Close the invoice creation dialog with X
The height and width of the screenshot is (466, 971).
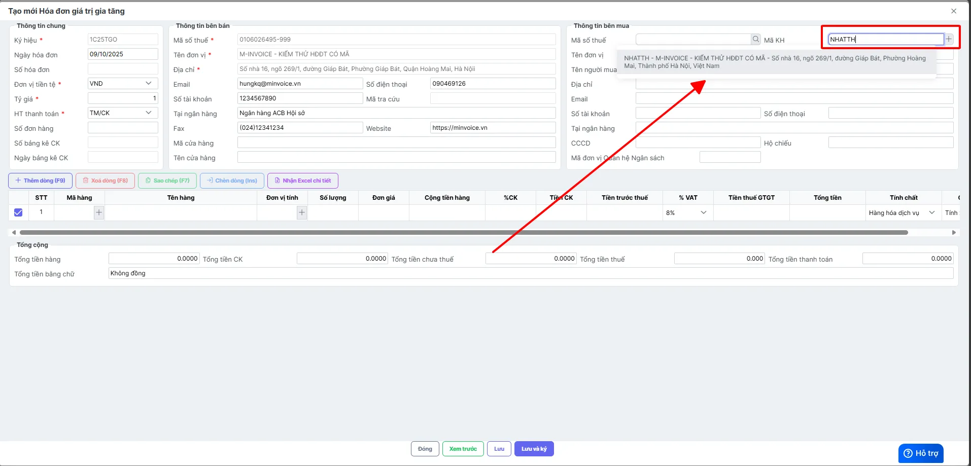pyautogui.click(x=953, y=11)
